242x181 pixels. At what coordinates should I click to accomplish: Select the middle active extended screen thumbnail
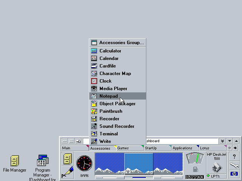point(139,164)
